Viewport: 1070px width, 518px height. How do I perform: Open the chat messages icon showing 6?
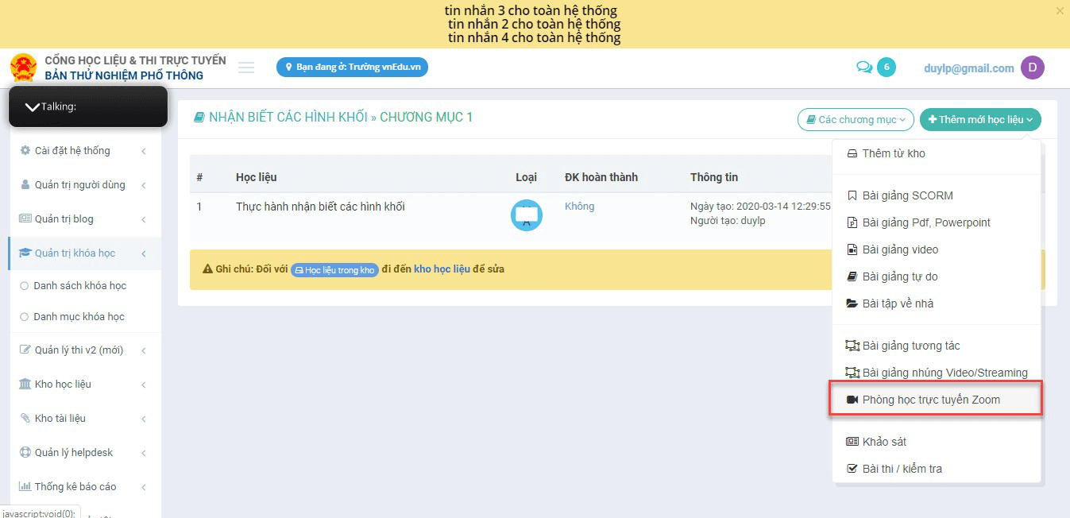[x=871, y=67]
